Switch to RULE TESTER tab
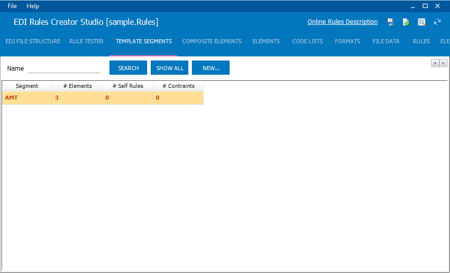Screen dimensions: 450x273 click(86, 41)
